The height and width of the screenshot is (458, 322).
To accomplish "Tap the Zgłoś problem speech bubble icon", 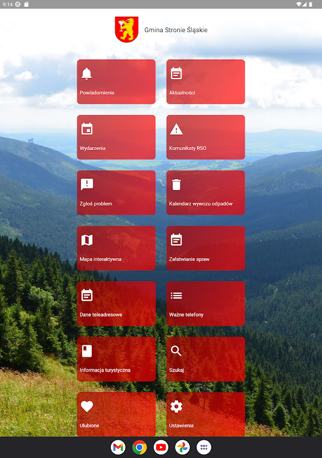I will click(x=87, y=184).
